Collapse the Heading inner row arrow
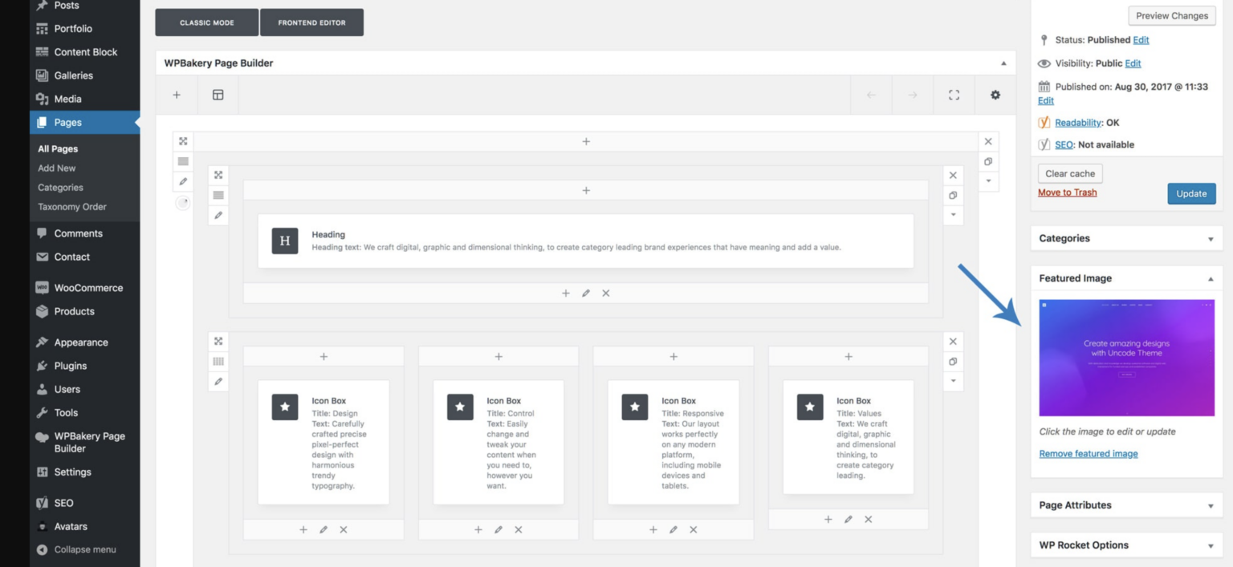The height and width of the screenshot is (567, 1233). (953, 215)
